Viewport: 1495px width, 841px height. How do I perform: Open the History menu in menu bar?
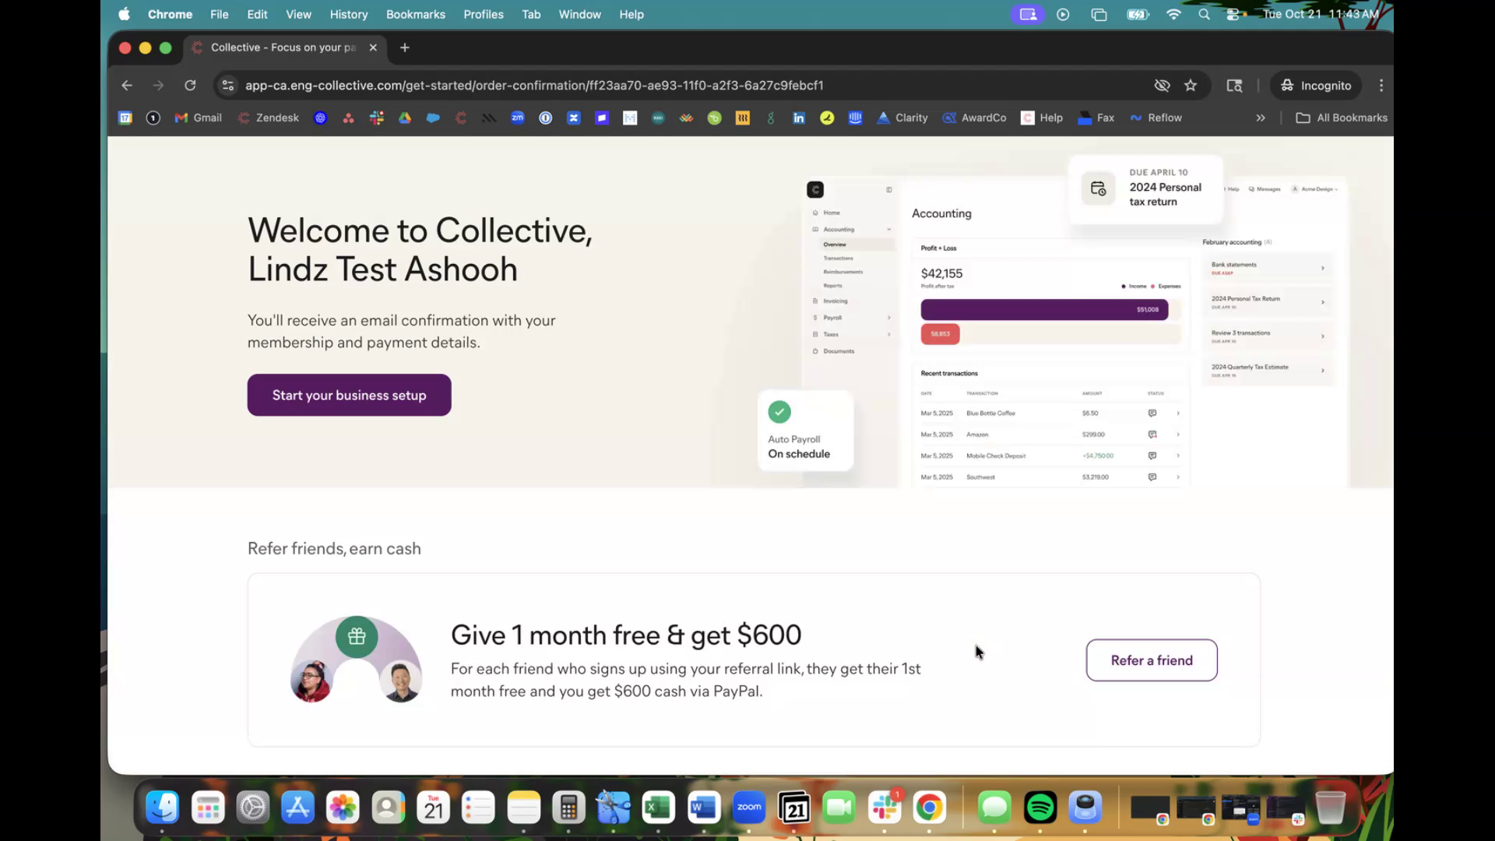pos(348,14)
